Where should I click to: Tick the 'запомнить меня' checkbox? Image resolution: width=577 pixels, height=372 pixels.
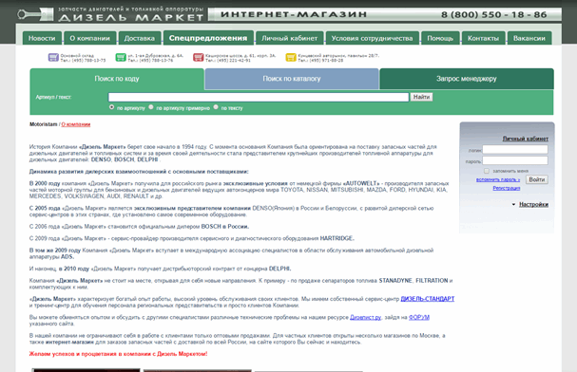(x=487, y=171)
